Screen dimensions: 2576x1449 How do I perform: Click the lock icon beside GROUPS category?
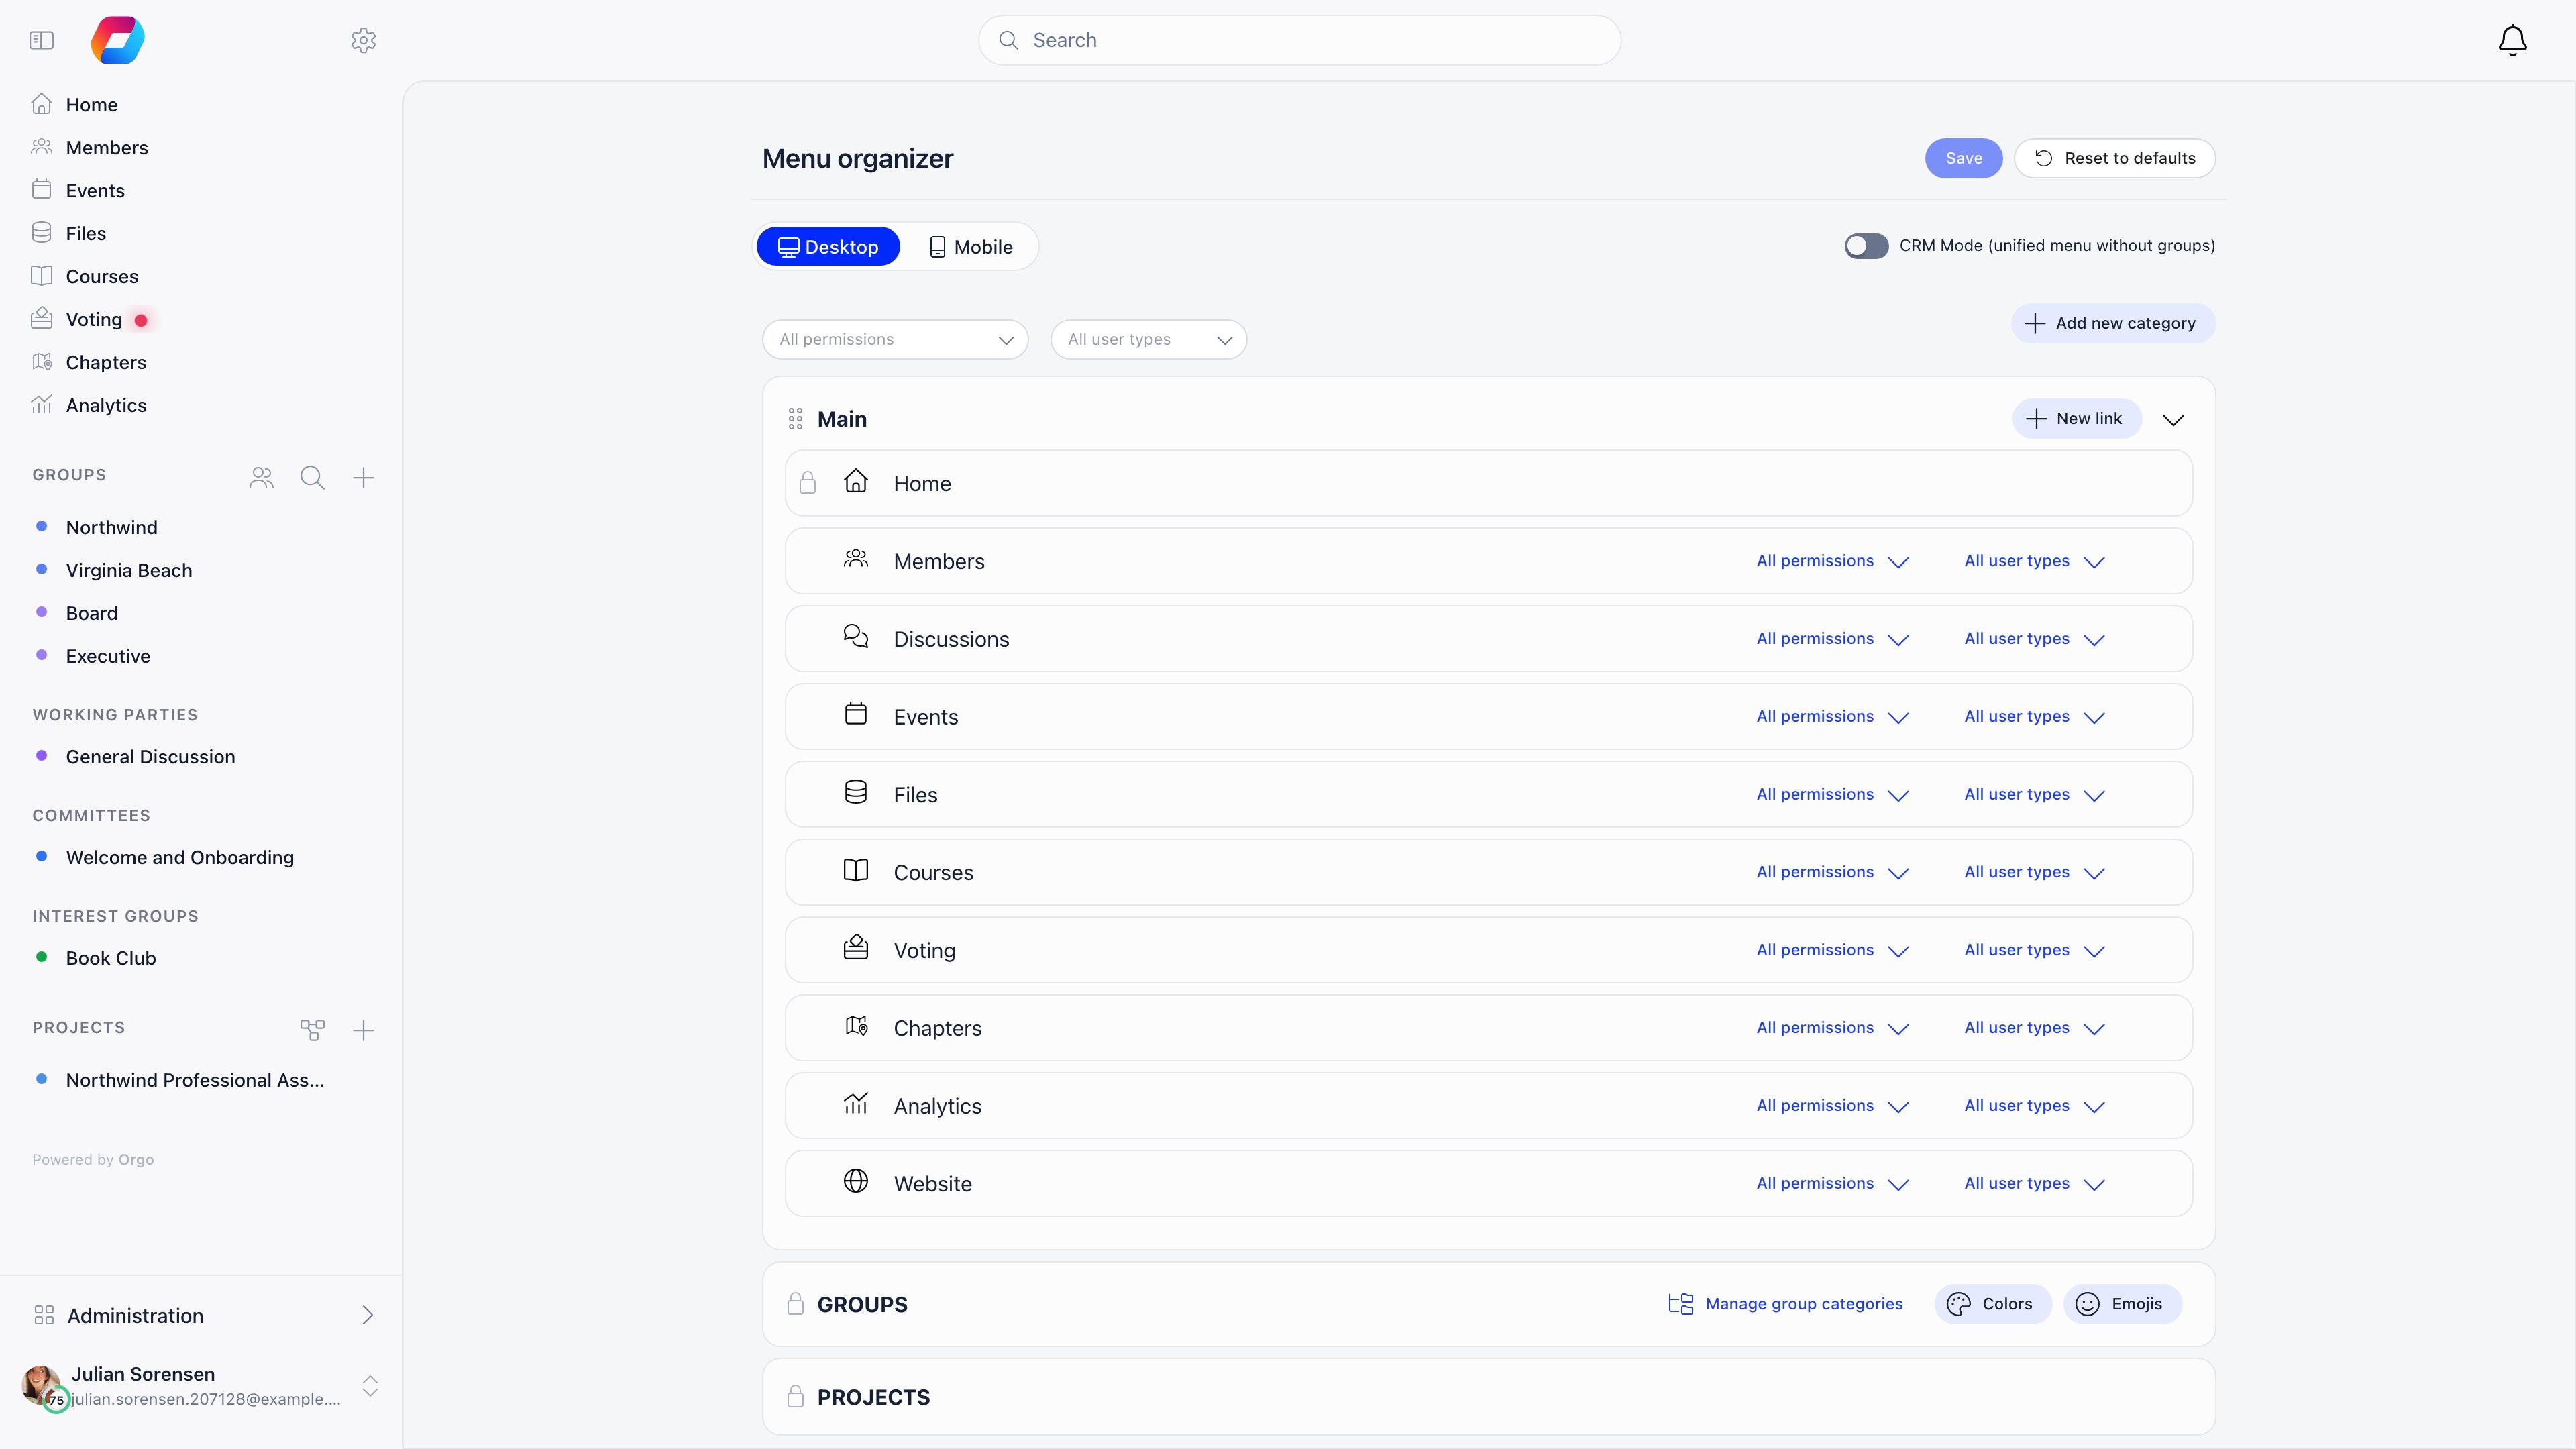click(x=795, y=1304)
